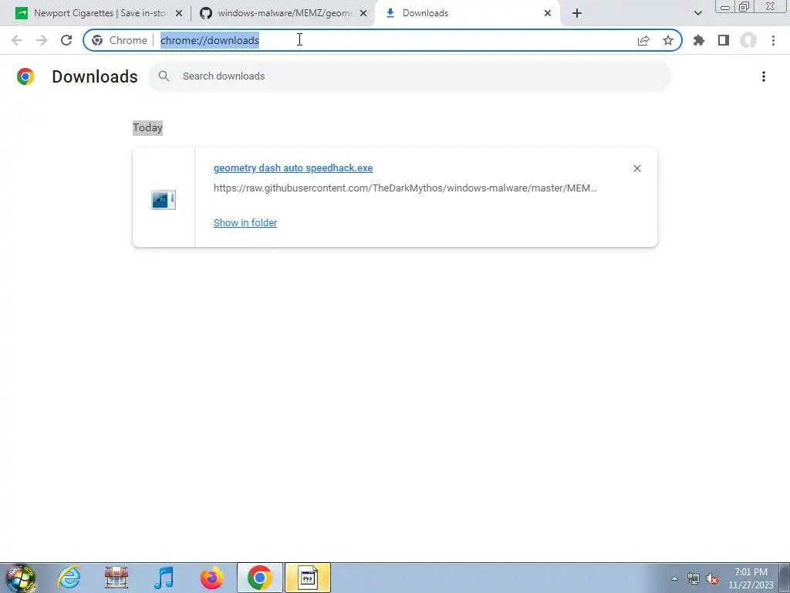Bookmark this tab with the star icon

(x=668, y=40)
